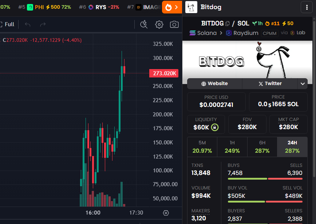Click the MKT CAP $280K value
Screen dimensions: 316x224
click(288, 127)
